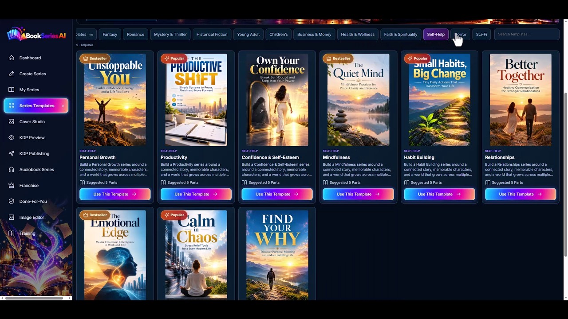Screen dimensions: 568x319
Task: Click the My Series book icon
Action: click(x=12, y=90)
